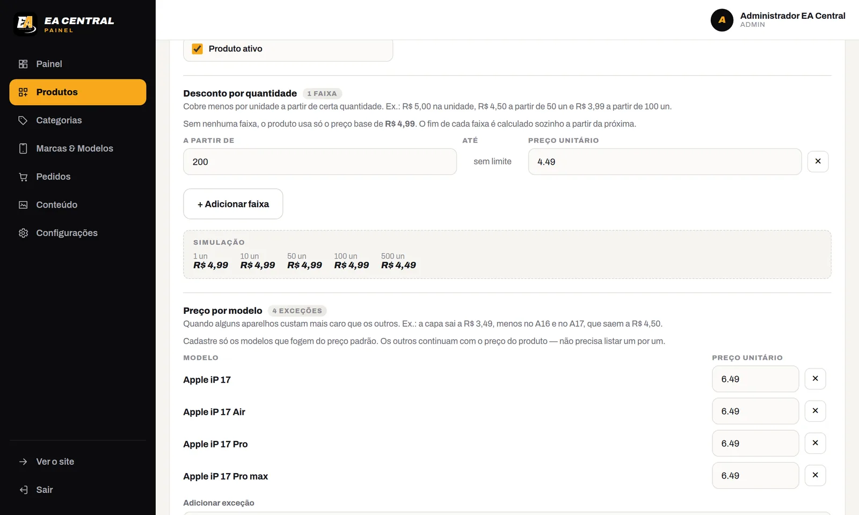Click the Marcas & Modelos phone icon
This screenshot has height=515, width=859.
tap(23, 149)
